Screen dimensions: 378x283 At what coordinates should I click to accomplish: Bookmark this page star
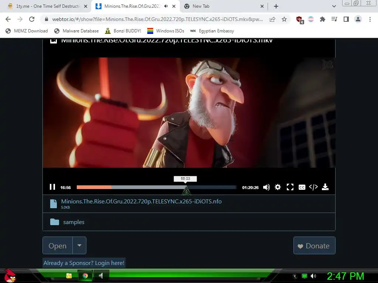click(x=284, y=19)
